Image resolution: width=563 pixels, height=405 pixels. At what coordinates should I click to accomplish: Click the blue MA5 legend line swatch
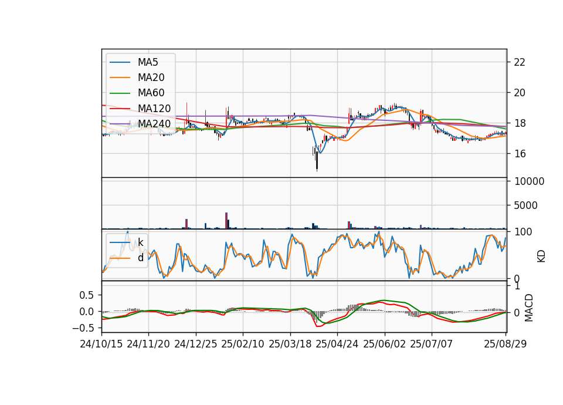(x=120, y=63)
